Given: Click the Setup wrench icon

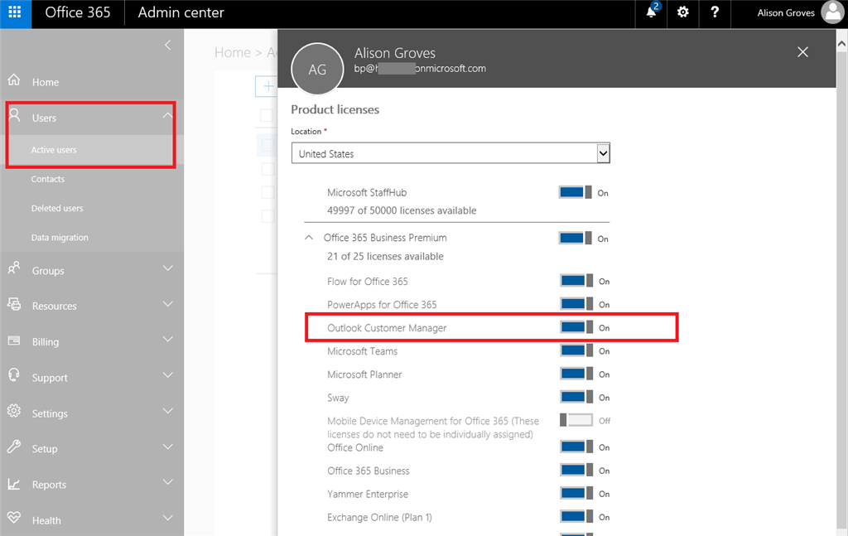Looking at the screenshot, I should (14, 447).
